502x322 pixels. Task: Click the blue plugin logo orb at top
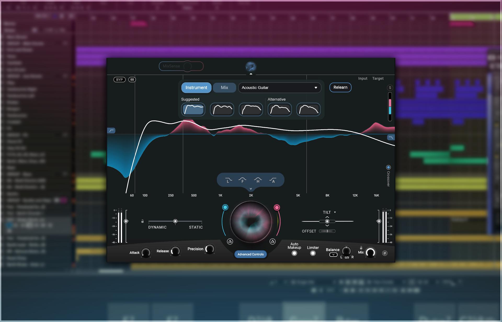click(251, 67)
